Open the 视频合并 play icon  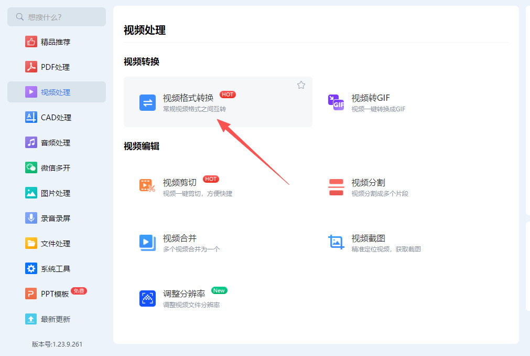tap(147, 243)
